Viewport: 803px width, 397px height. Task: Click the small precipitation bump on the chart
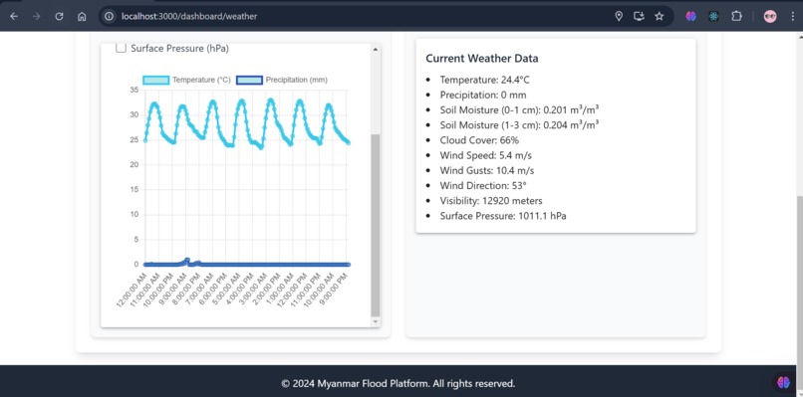[x=187, y=261]
